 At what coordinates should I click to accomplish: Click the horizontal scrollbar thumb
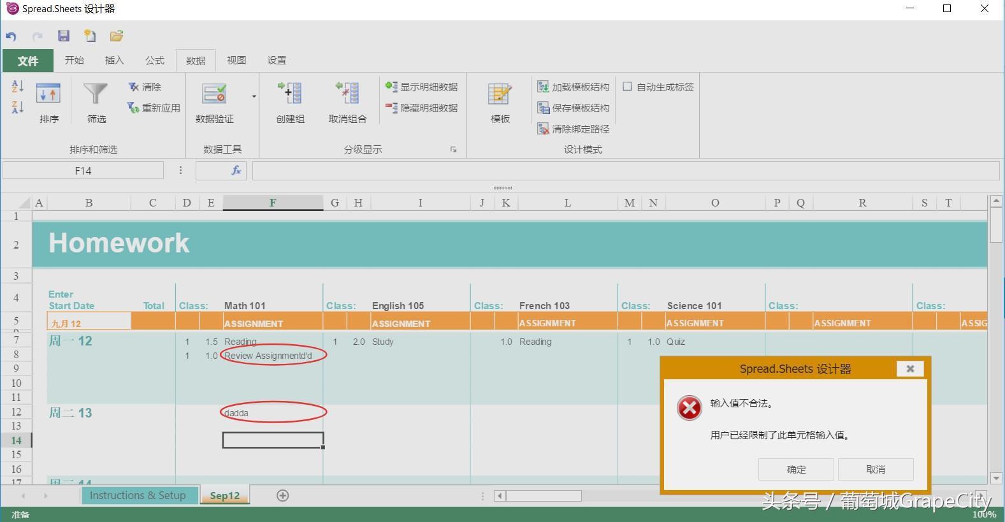(x=544, y=495)
